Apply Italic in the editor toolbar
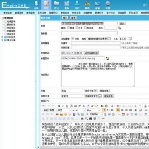Screen dimensions: 149x149 click(63, 106)
